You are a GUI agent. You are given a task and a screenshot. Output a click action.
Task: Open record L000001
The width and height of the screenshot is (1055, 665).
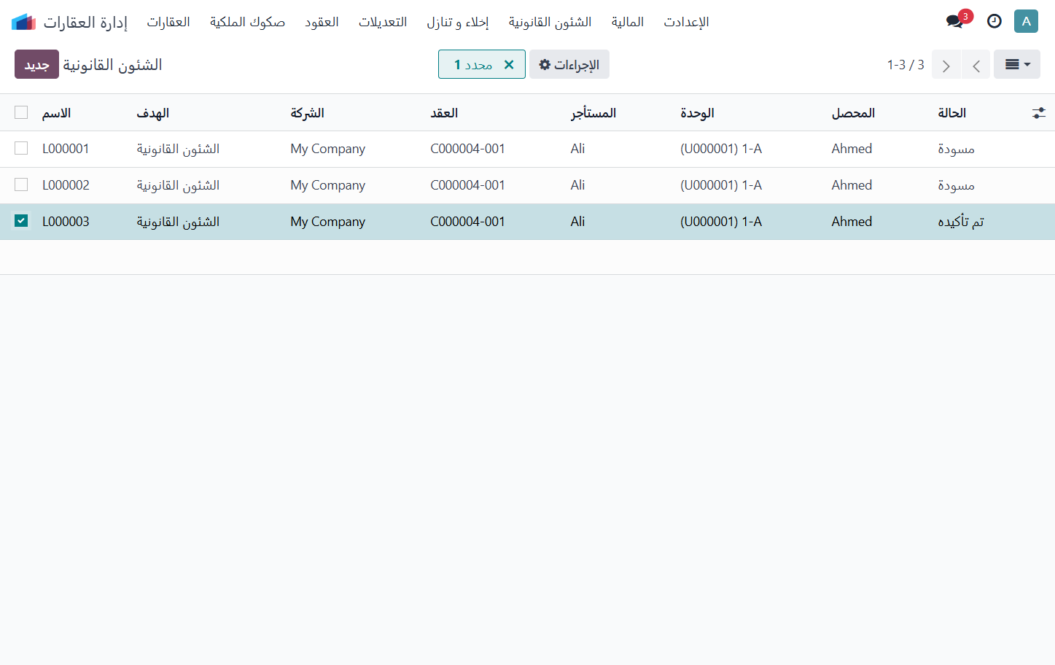point(66,149)
